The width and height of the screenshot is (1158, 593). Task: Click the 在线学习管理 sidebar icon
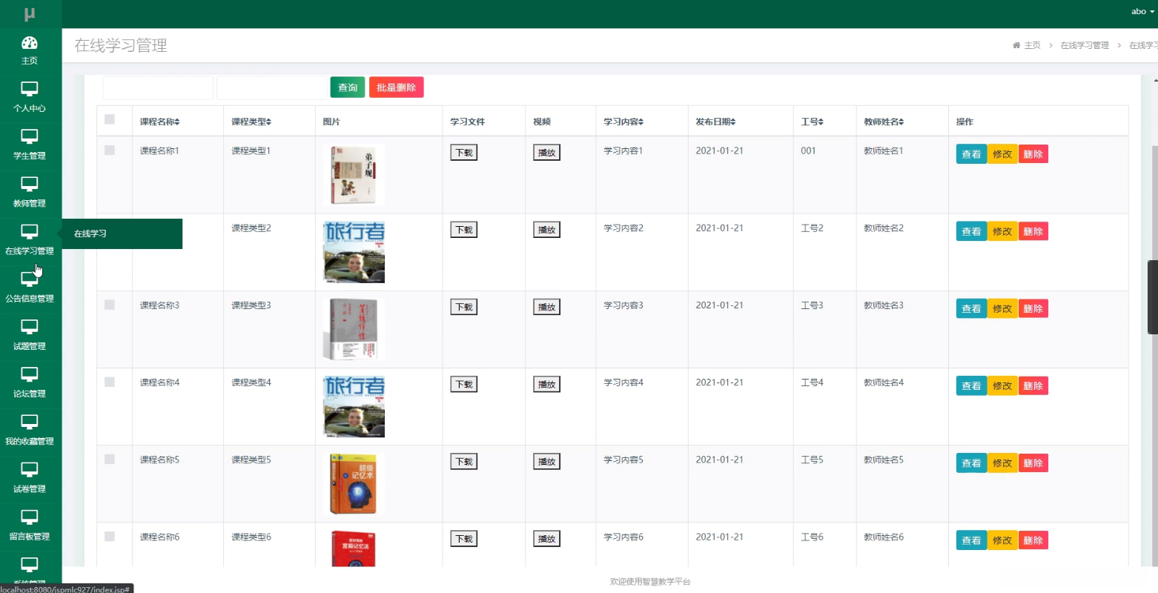(30, 232)
